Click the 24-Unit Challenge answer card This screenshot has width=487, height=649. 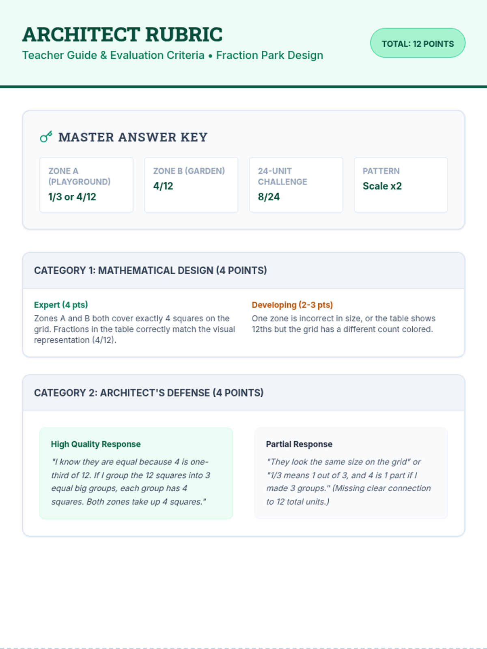click(296, 185)
